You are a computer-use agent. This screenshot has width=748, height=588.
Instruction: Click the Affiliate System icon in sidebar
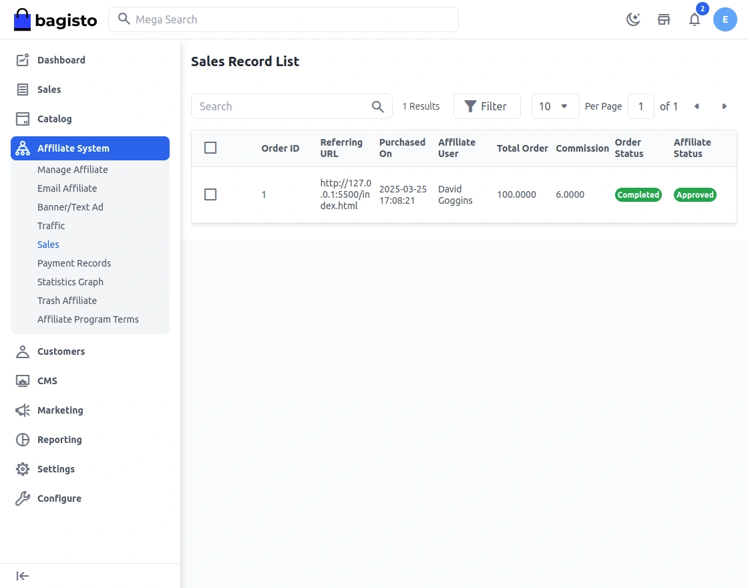point(23,148)
